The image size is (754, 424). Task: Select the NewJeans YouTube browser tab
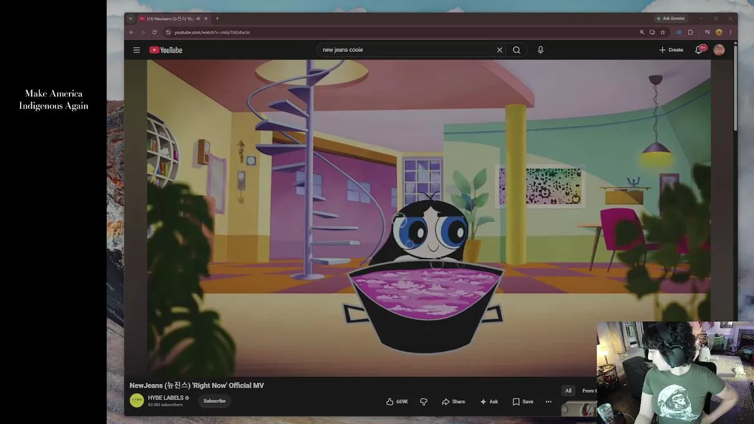173,19
